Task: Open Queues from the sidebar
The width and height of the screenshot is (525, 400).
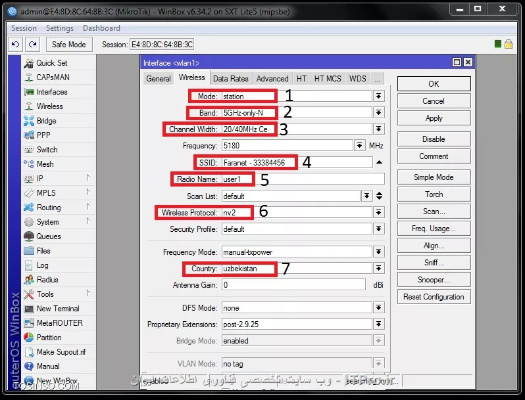Action: [59, 236]
